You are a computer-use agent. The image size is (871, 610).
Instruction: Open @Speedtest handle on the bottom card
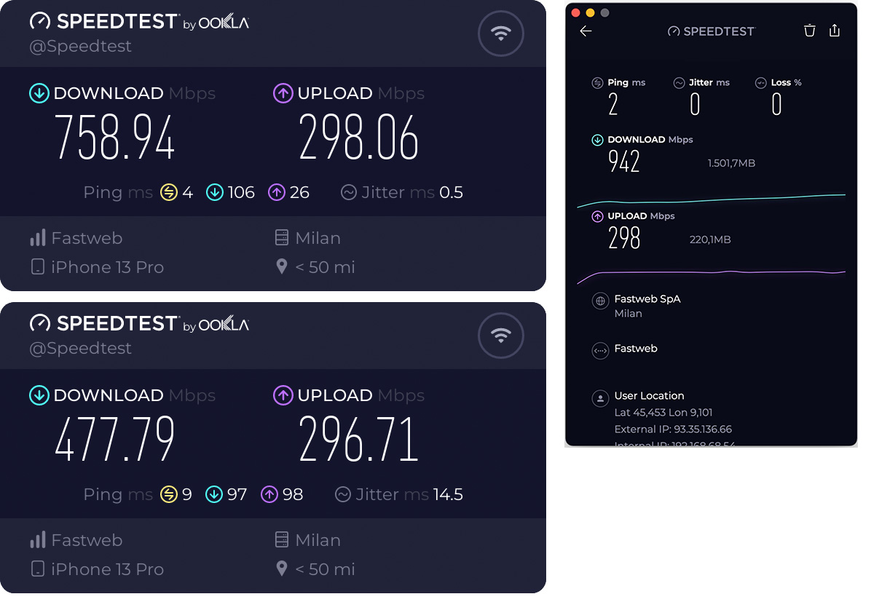coord(80,348)
